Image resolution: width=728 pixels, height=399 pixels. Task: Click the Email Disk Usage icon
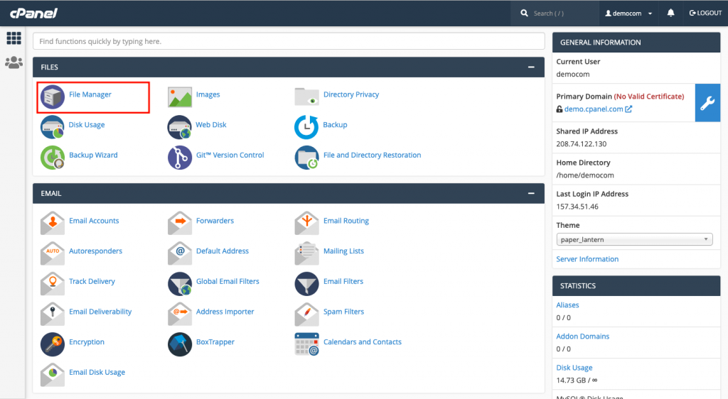coord(53,374)
